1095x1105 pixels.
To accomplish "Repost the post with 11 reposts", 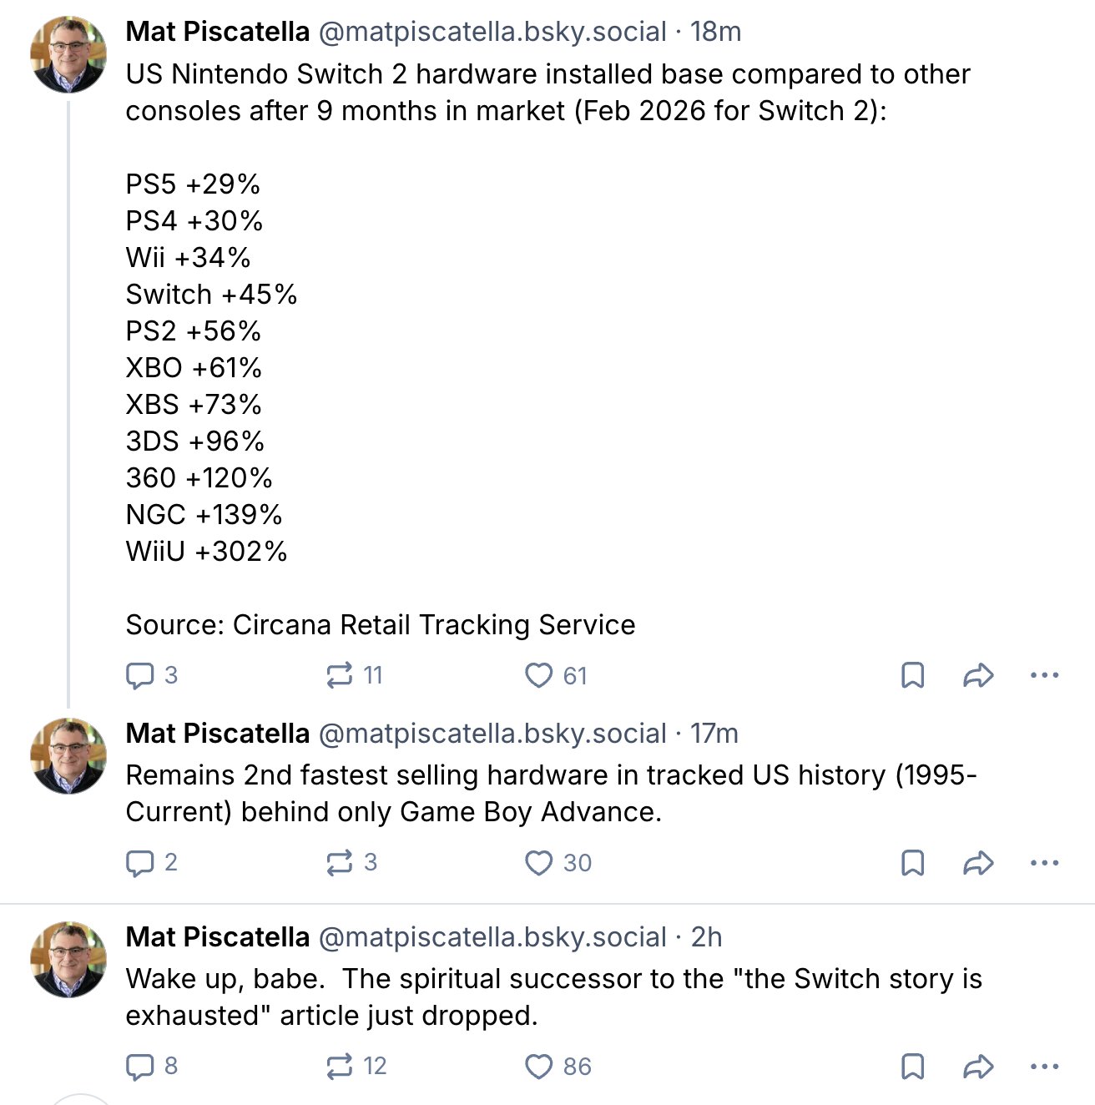I will click(354, 675).
